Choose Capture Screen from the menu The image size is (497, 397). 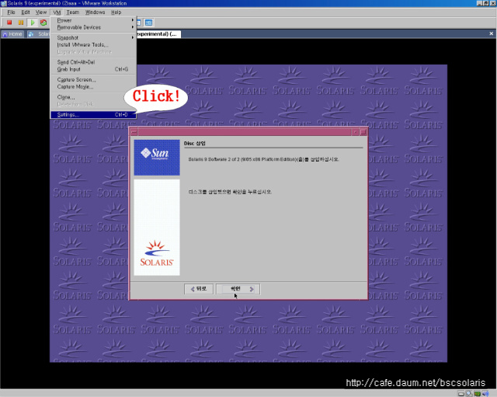tap(93, 79)
